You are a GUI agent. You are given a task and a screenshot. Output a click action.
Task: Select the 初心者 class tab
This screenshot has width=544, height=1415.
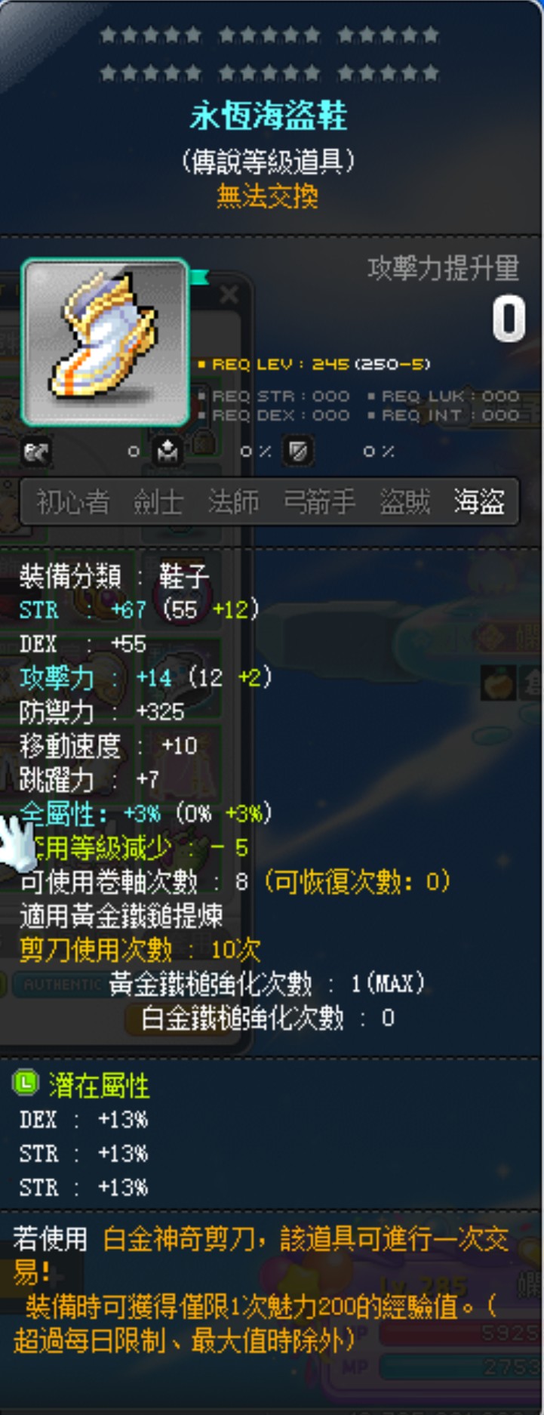pos(73,501)
